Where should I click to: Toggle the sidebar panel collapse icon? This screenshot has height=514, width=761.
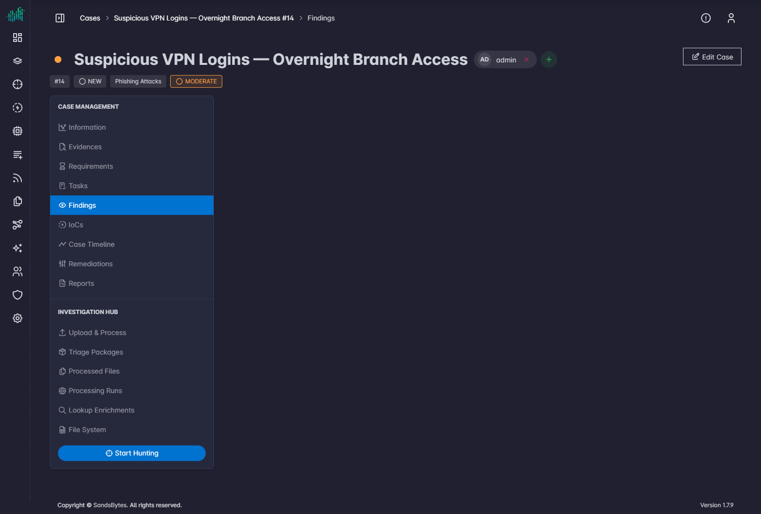60,18
